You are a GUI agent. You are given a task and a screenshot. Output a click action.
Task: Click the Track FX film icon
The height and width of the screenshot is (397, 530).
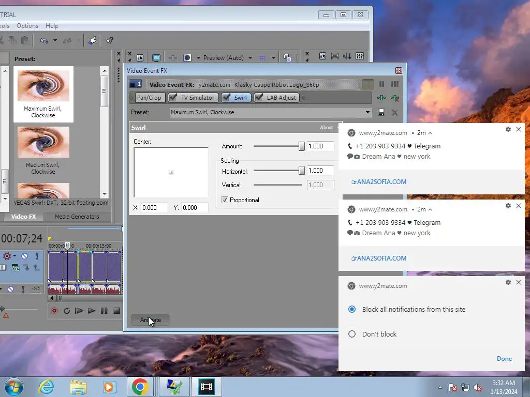tap(15, 268)
